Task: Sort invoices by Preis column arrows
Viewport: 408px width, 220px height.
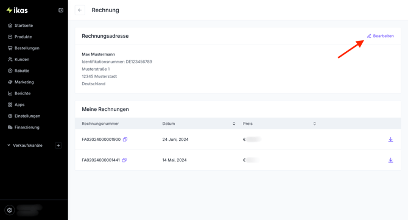Action: (x=315, y=124)
